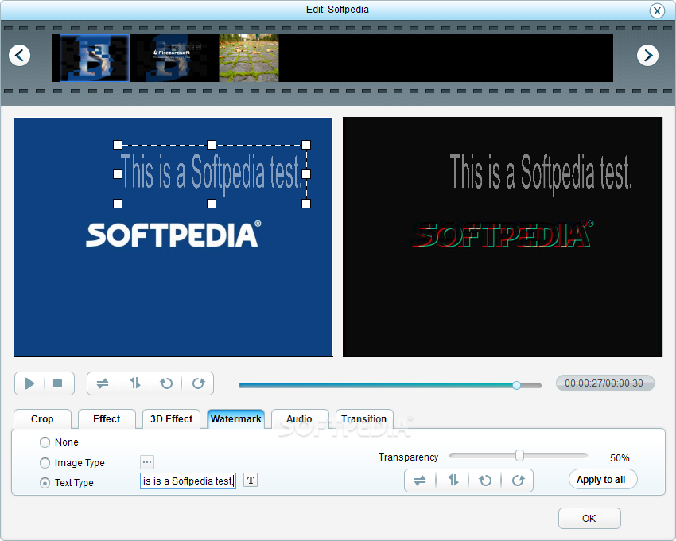Go to the Transition tab
This screenshot has height=541, width=676.
point(364,419)
